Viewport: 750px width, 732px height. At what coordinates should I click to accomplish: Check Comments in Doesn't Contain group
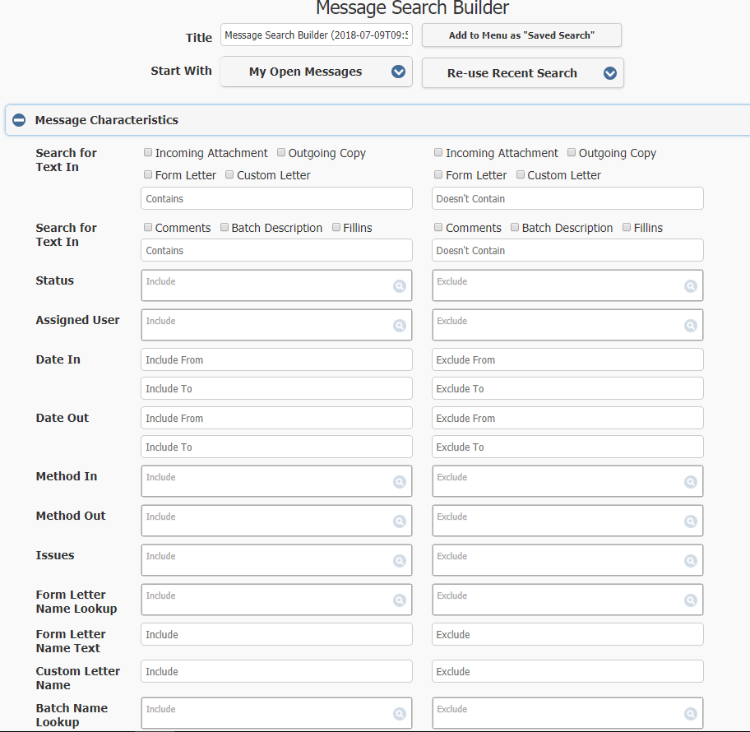coord(438,227)
